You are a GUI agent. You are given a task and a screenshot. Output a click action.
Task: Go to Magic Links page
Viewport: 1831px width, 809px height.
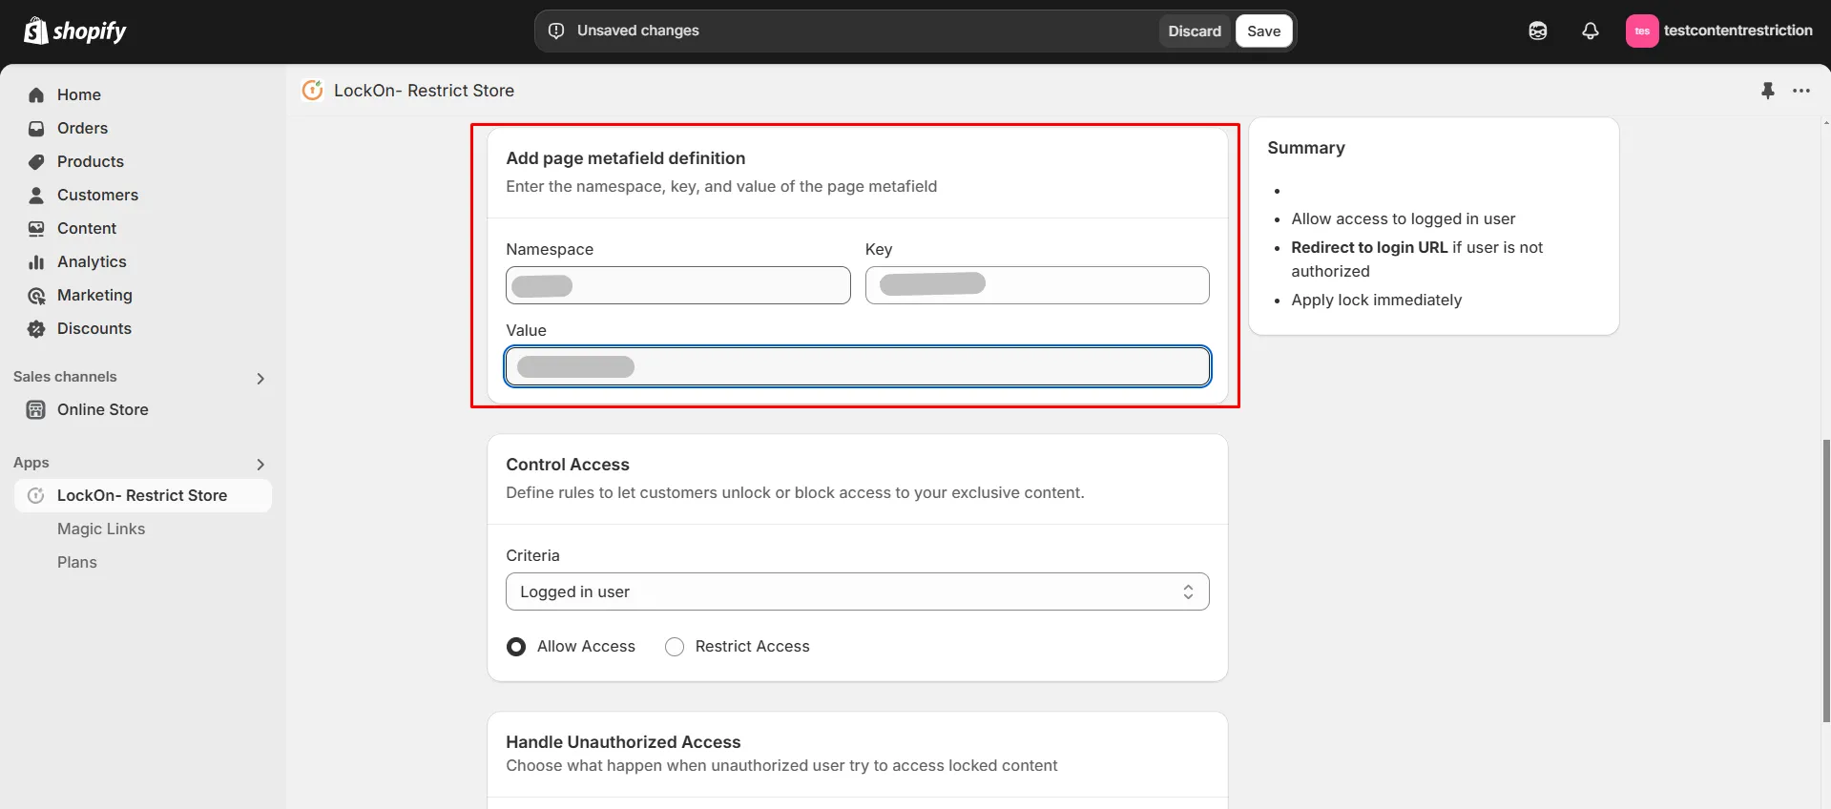[x=101, y=529]
